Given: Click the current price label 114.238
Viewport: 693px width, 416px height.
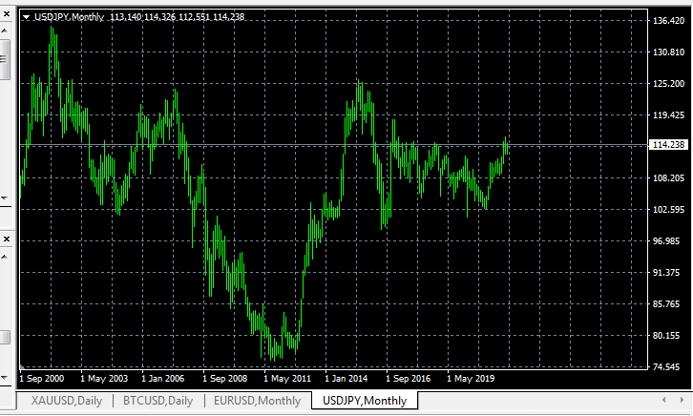Looking at the screenshot, I should (668, 145).
